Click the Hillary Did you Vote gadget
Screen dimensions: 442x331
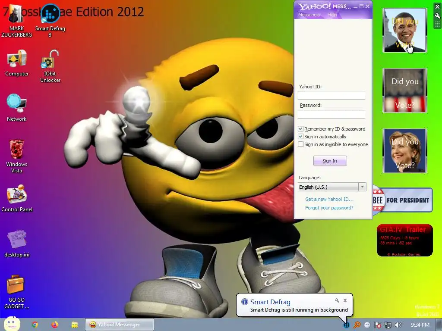405,151
